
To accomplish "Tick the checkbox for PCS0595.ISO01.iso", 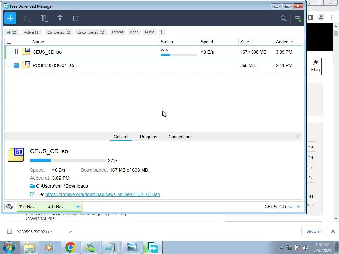I will tap(9, 65).
